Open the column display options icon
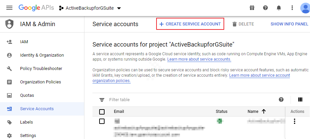Screen dimensions: 310x139 pos(300,99)
